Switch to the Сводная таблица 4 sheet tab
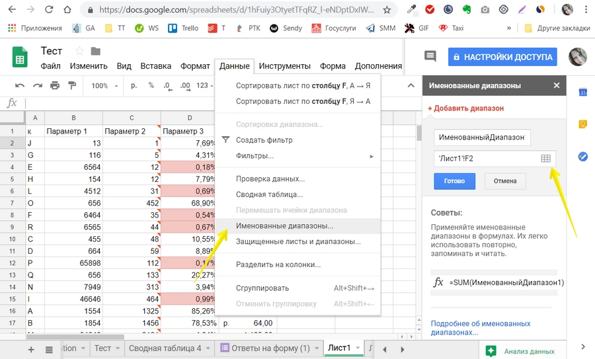This screenshot has height=359, width=595. [x=165, y=348]
